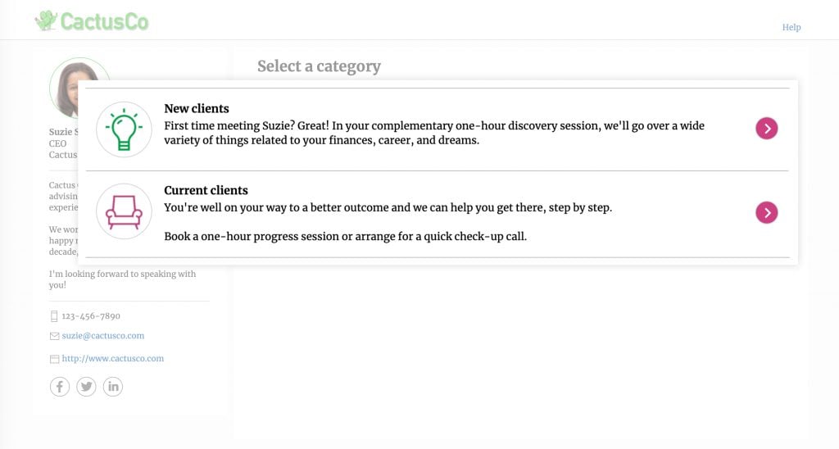Select the Current clients category title
The width and height of the screenshot is (839, 449).
click(x=206, y=191)
